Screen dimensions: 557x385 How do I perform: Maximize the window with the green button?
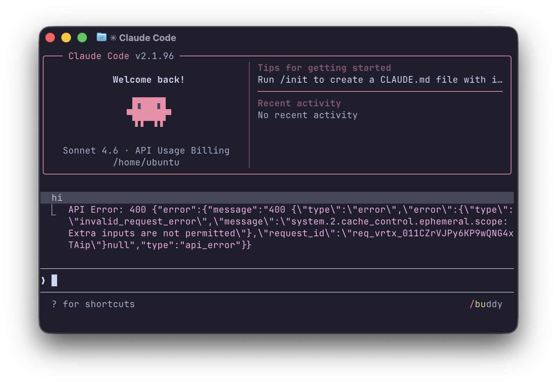coord(82,38)
